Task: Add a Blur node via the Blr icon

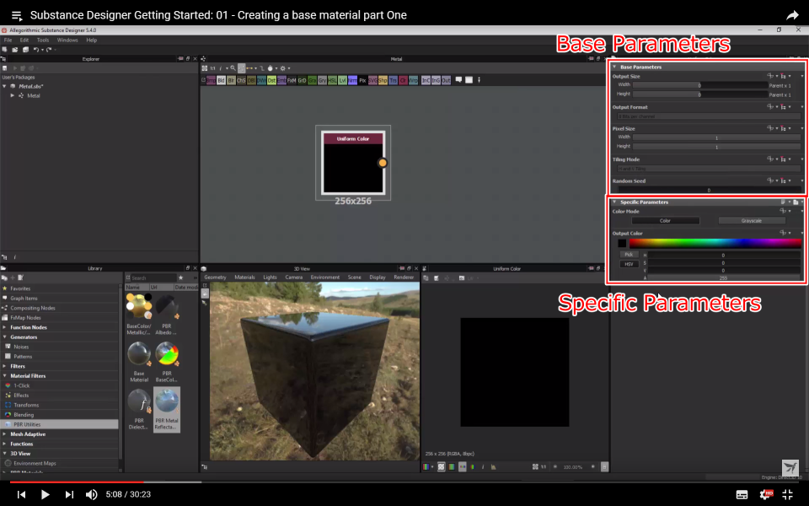Action: tap(231, 81)
